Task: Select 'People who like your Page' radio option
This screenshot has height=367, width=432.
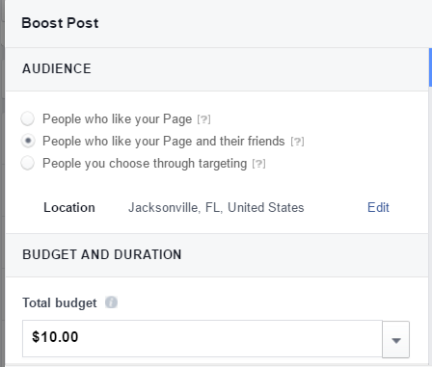Action: pyautogui.click(x=28, y=118)
